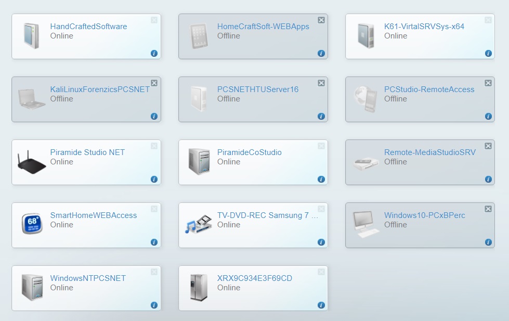Click the KaliLinuxForenzicsPCSNET laptop icon

pos(32,99)
